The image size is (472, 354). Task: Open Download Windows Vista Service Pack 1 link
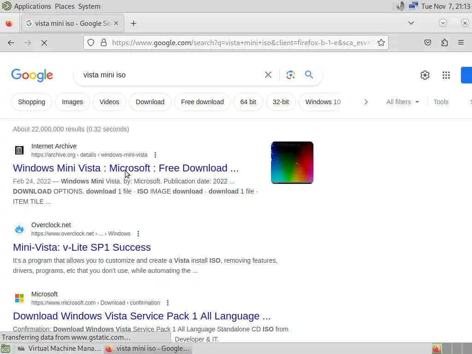[142, 316]
